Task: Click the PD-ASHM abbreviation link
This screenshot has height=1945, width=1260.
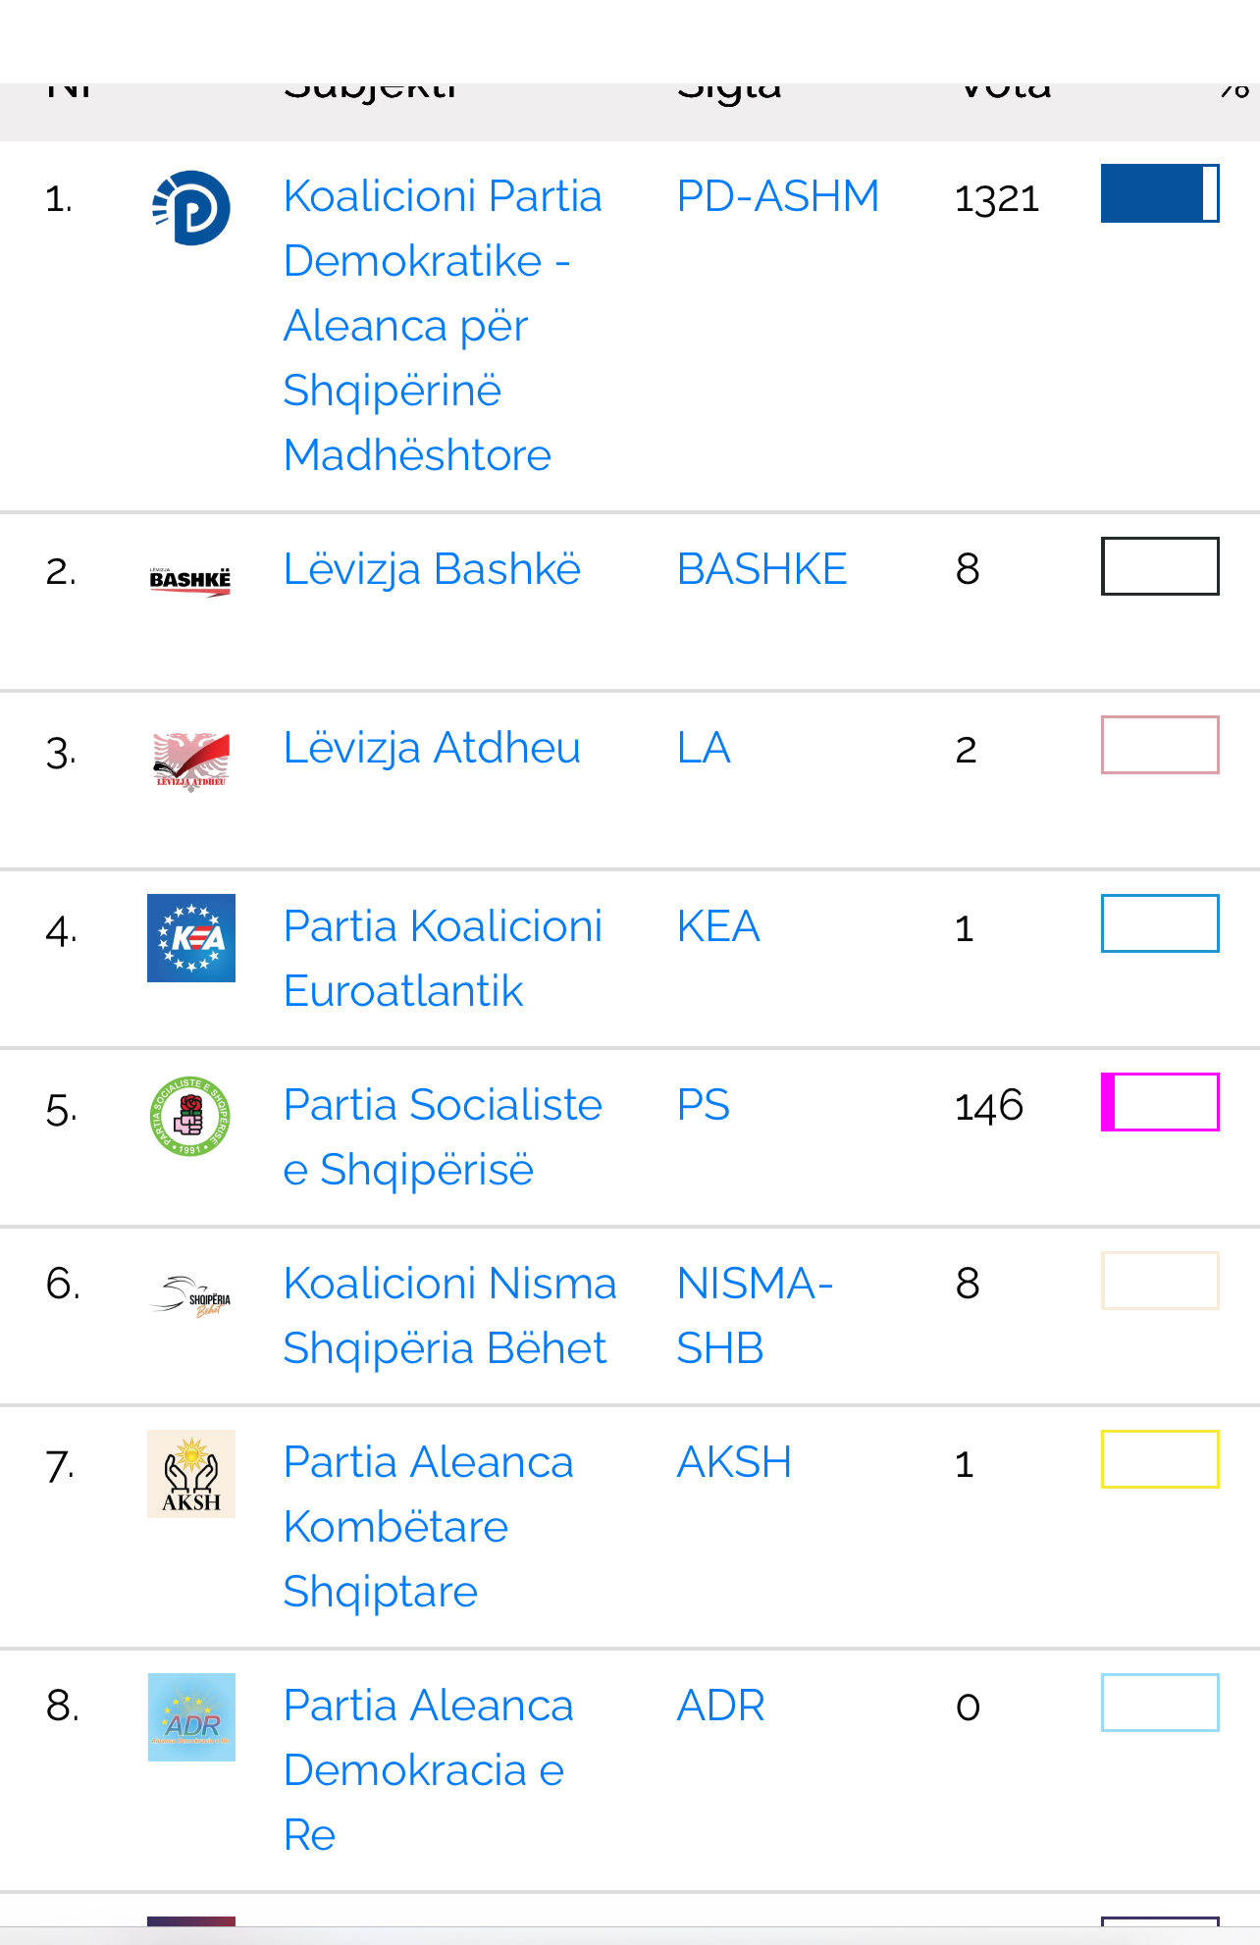Action: tap(777, 196)
